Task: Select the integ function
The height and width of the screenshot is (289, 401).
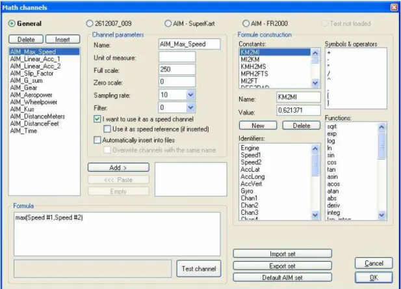Action: pyautogui.click(x=352, y=212)
